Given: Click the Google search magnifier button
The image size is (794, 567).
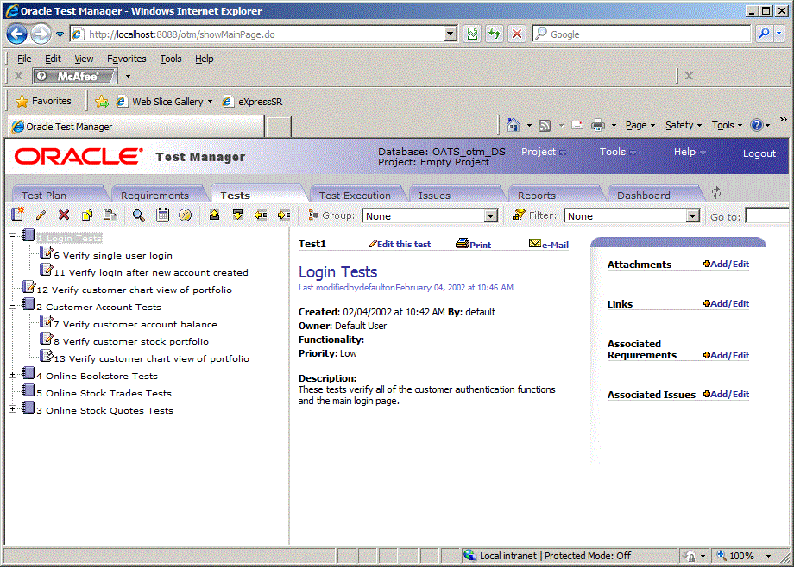Looking at the screenshot, I should point(764,34).
